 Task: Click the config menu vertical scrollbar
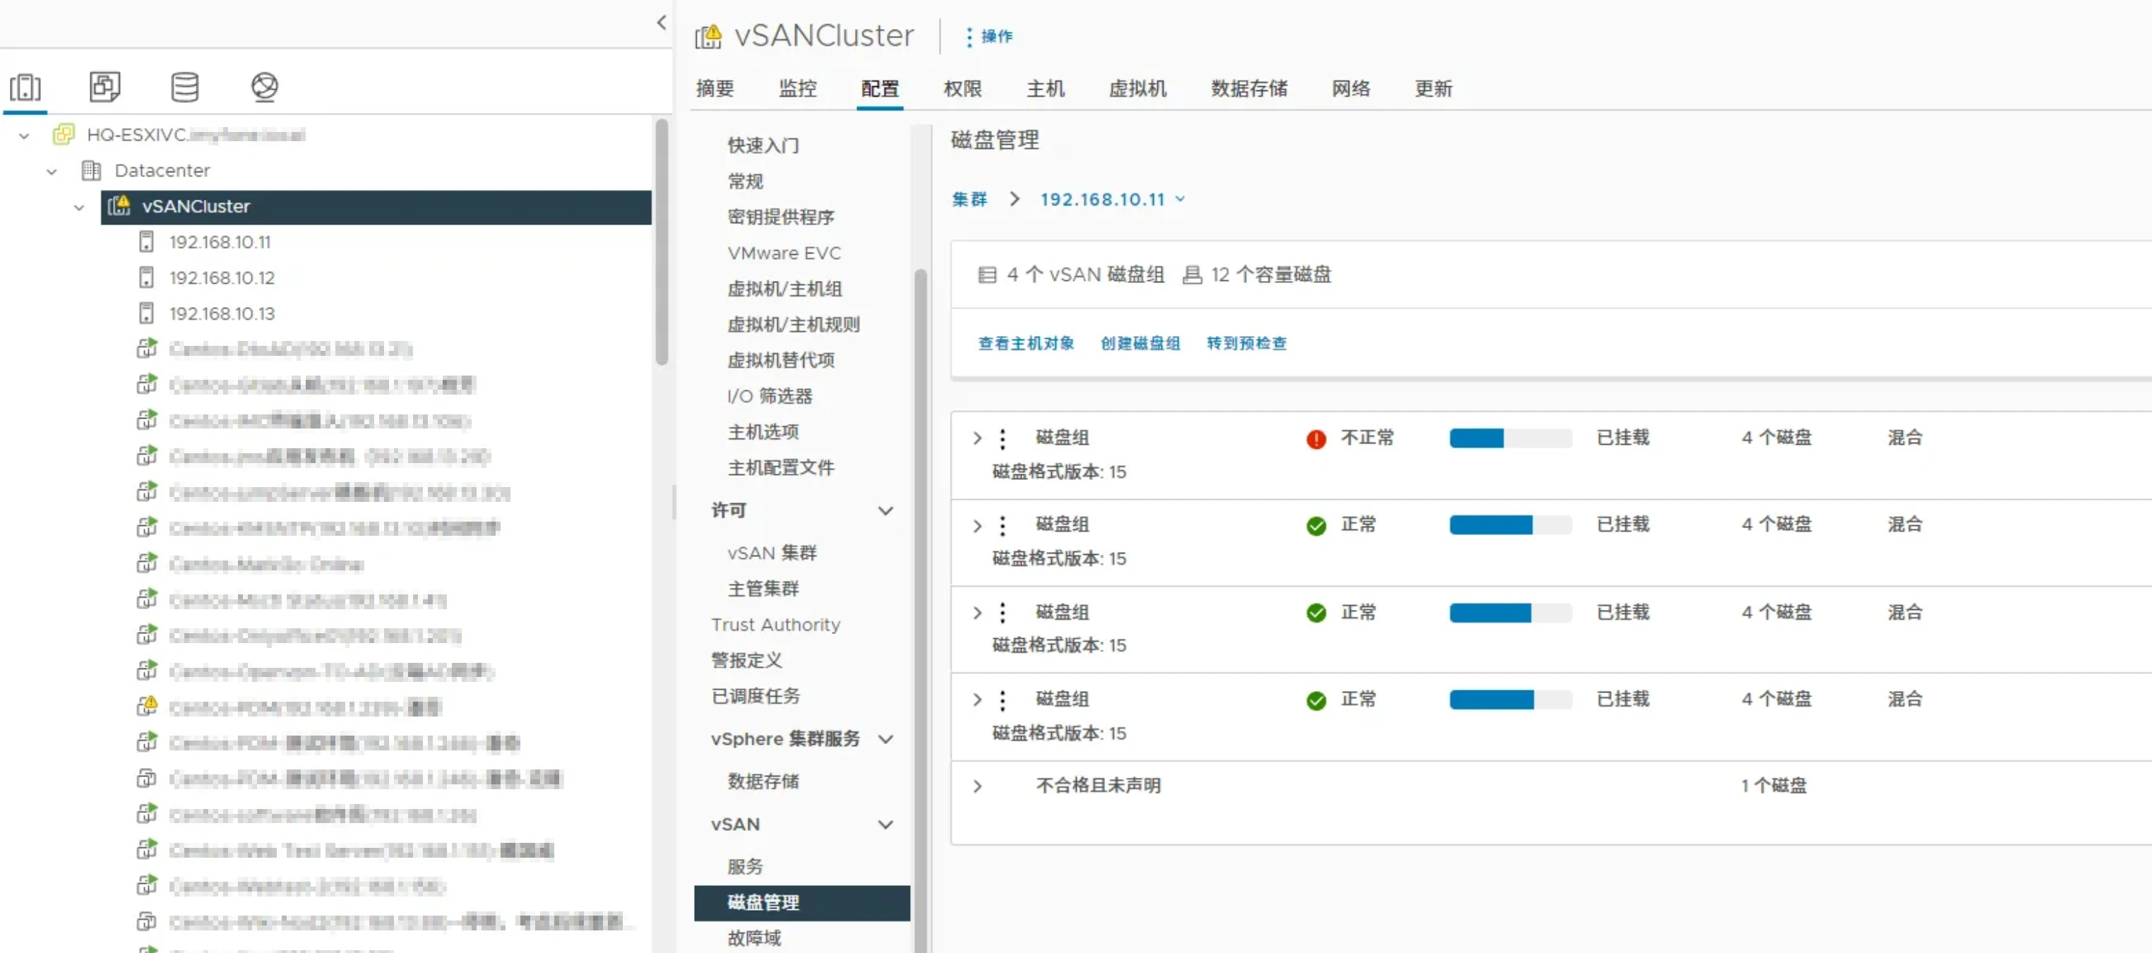pyautogui.click(x=920, y=610)
